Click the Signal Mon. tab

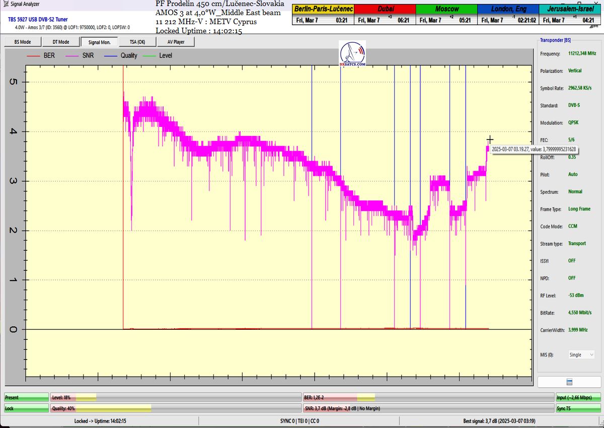coord(99,42)
